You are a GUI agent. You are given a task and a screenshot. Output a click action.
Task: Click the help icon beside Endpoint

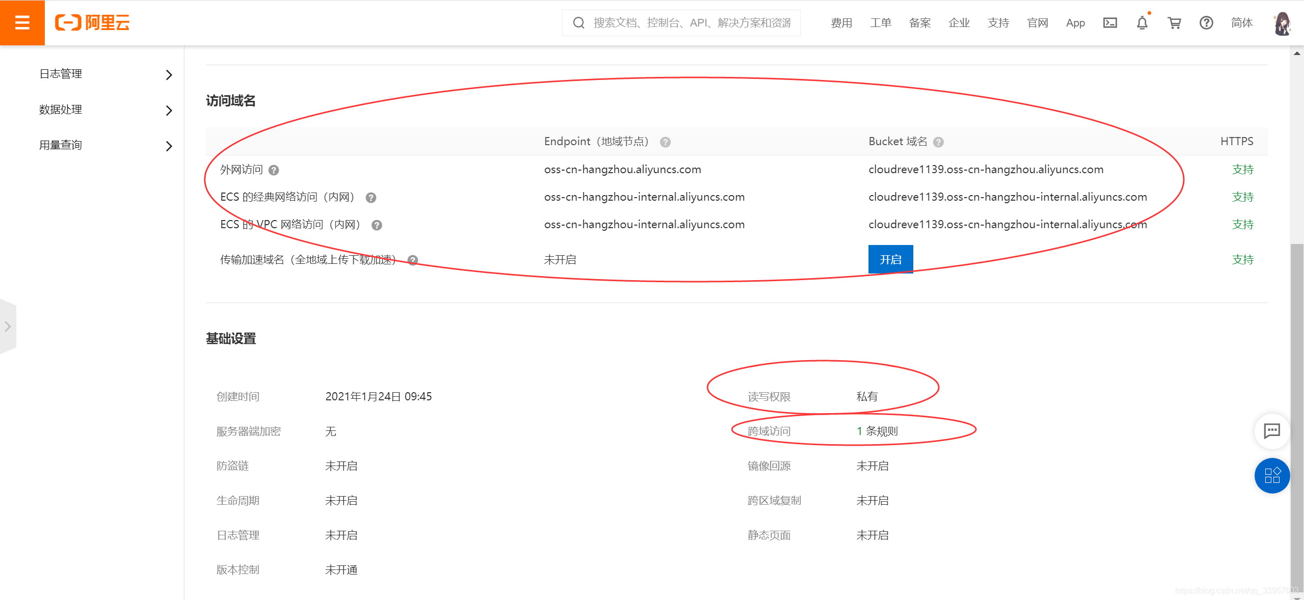665,142
